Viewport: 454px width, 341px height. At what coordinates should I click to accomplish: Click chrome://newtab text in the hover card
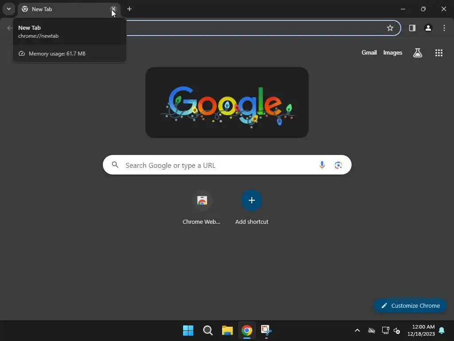(38, 36)
